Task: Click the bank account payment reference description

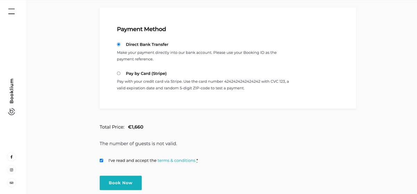Action: (197, 56)
